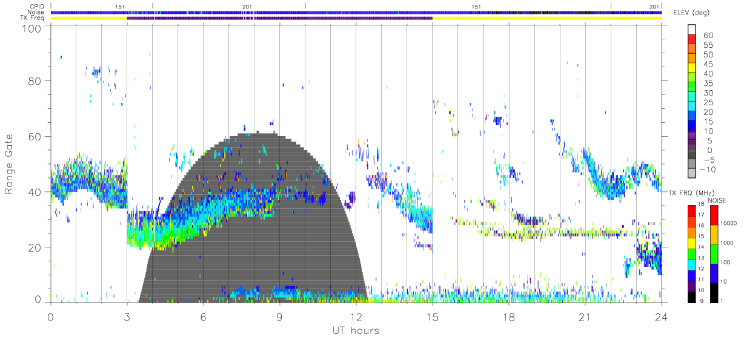Click the '10000' label on the NOISE legend
Viewport: 744px width, 343px height.
point(730,224)
